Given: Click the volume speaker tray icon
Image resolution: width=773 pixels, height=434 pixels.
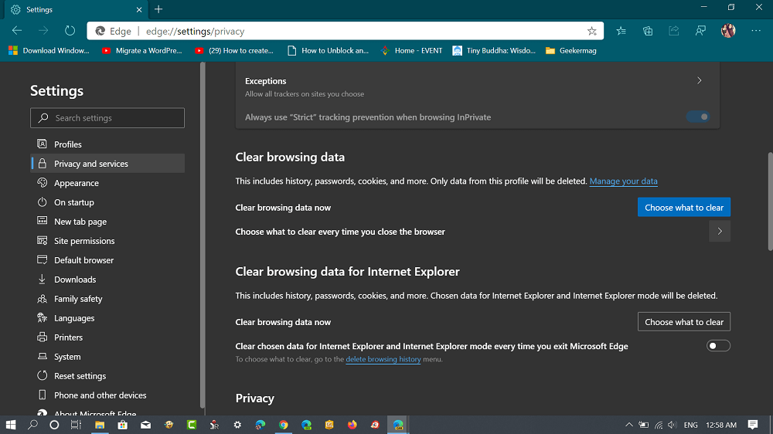Looking at the screenshot, I should tap(672, 425).
